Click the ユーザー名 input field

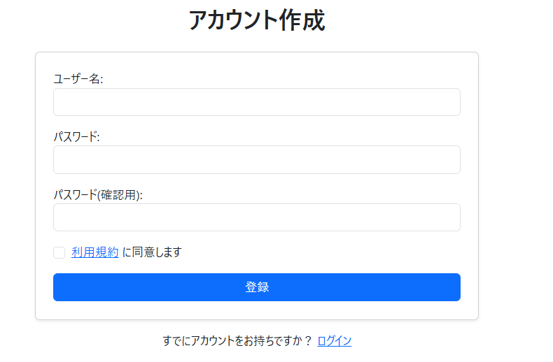256,102
